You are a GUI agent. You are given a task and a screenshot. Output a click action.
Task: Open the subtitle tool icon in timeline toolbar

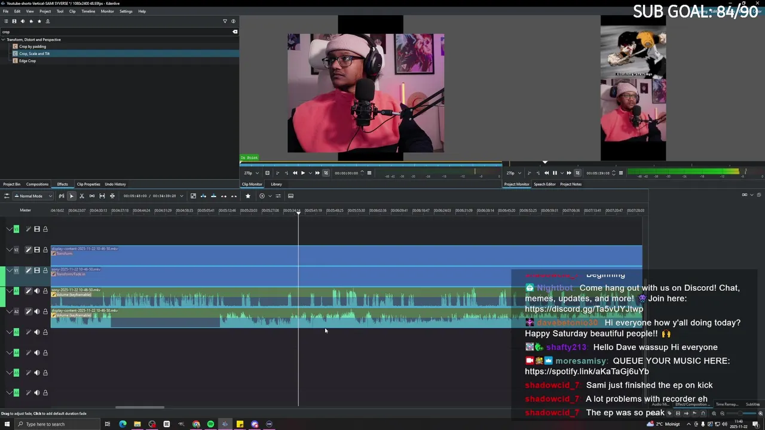point(290,196)
